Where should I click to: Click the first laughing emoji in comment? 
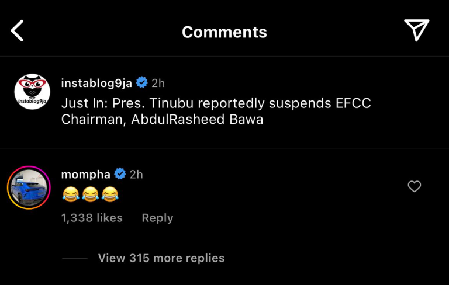click(x=71, y=194)
